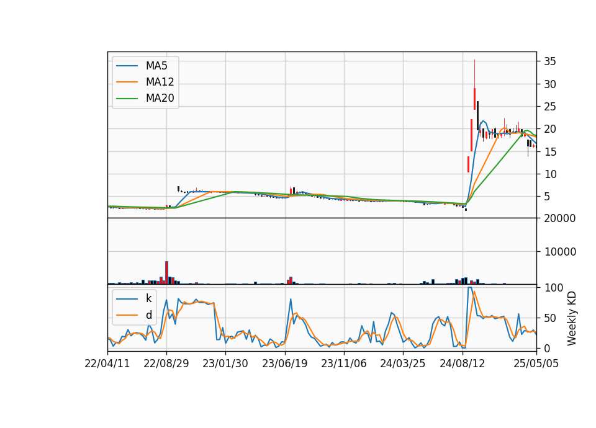The width and height of the screenshot is (596, 428).
Task: Click the price axis value 25
Action: click(x=550, y=107)
